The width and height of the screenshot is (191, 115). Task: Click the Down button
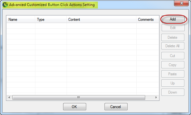coord(173,92)
